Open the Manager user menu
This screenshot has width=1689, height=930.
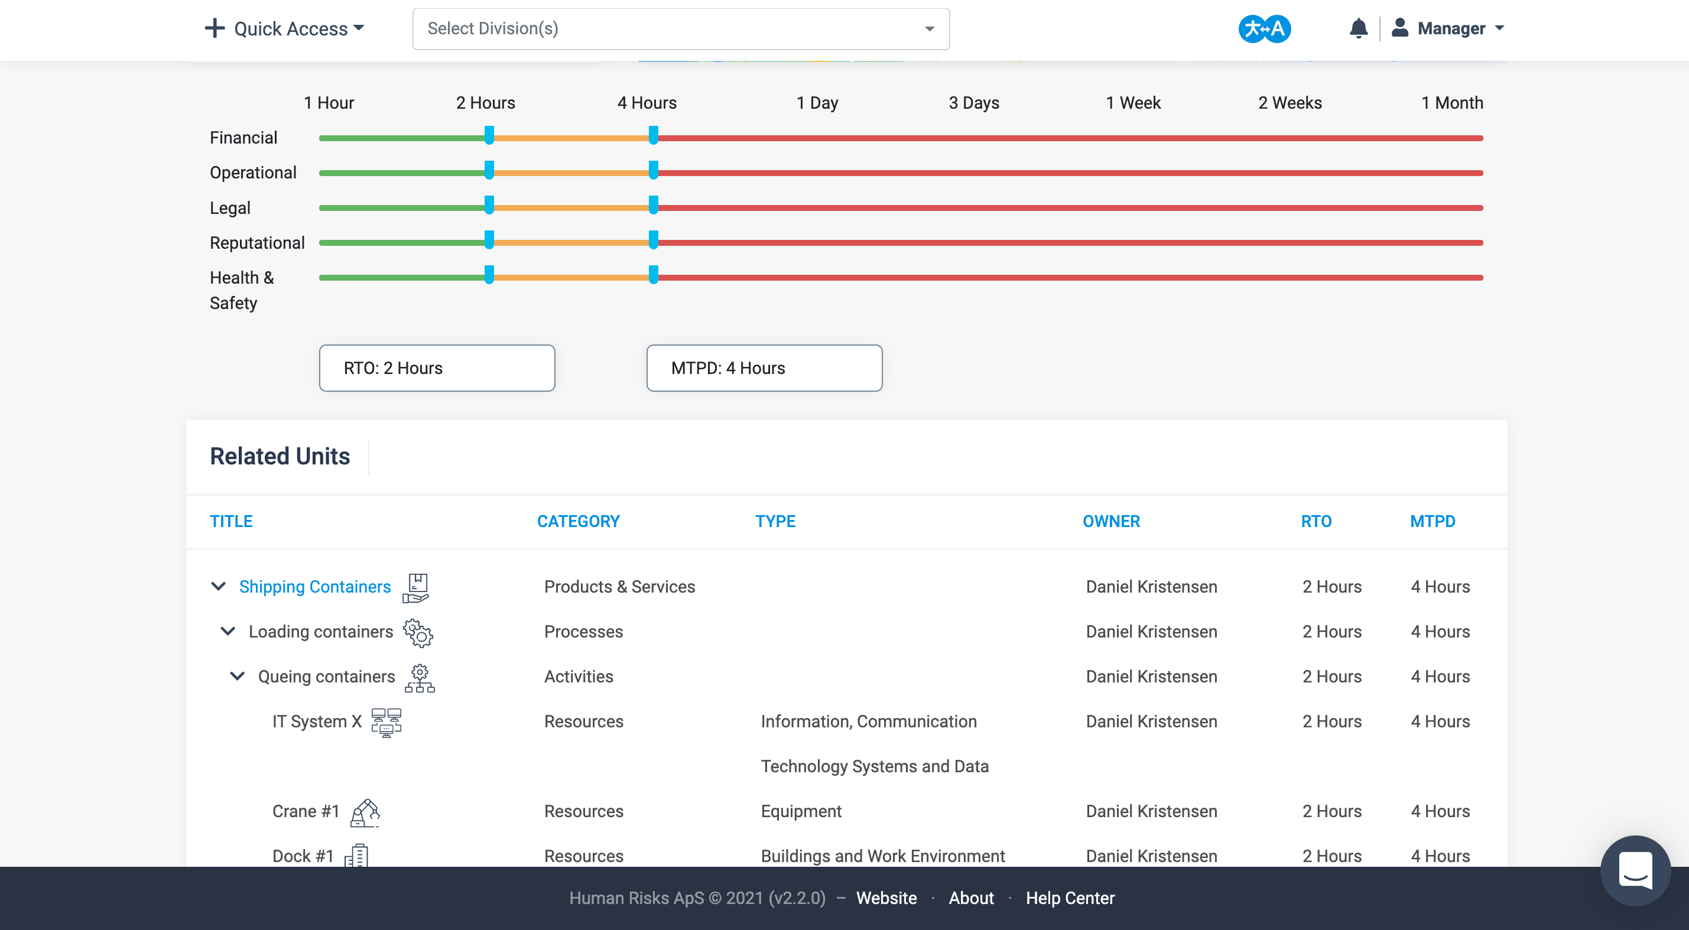pos(1447,29)
